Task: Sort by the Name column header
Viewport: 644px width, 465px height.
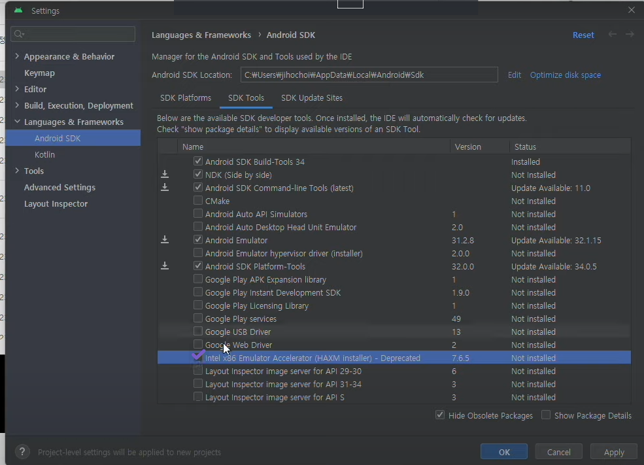Action: 314,146
